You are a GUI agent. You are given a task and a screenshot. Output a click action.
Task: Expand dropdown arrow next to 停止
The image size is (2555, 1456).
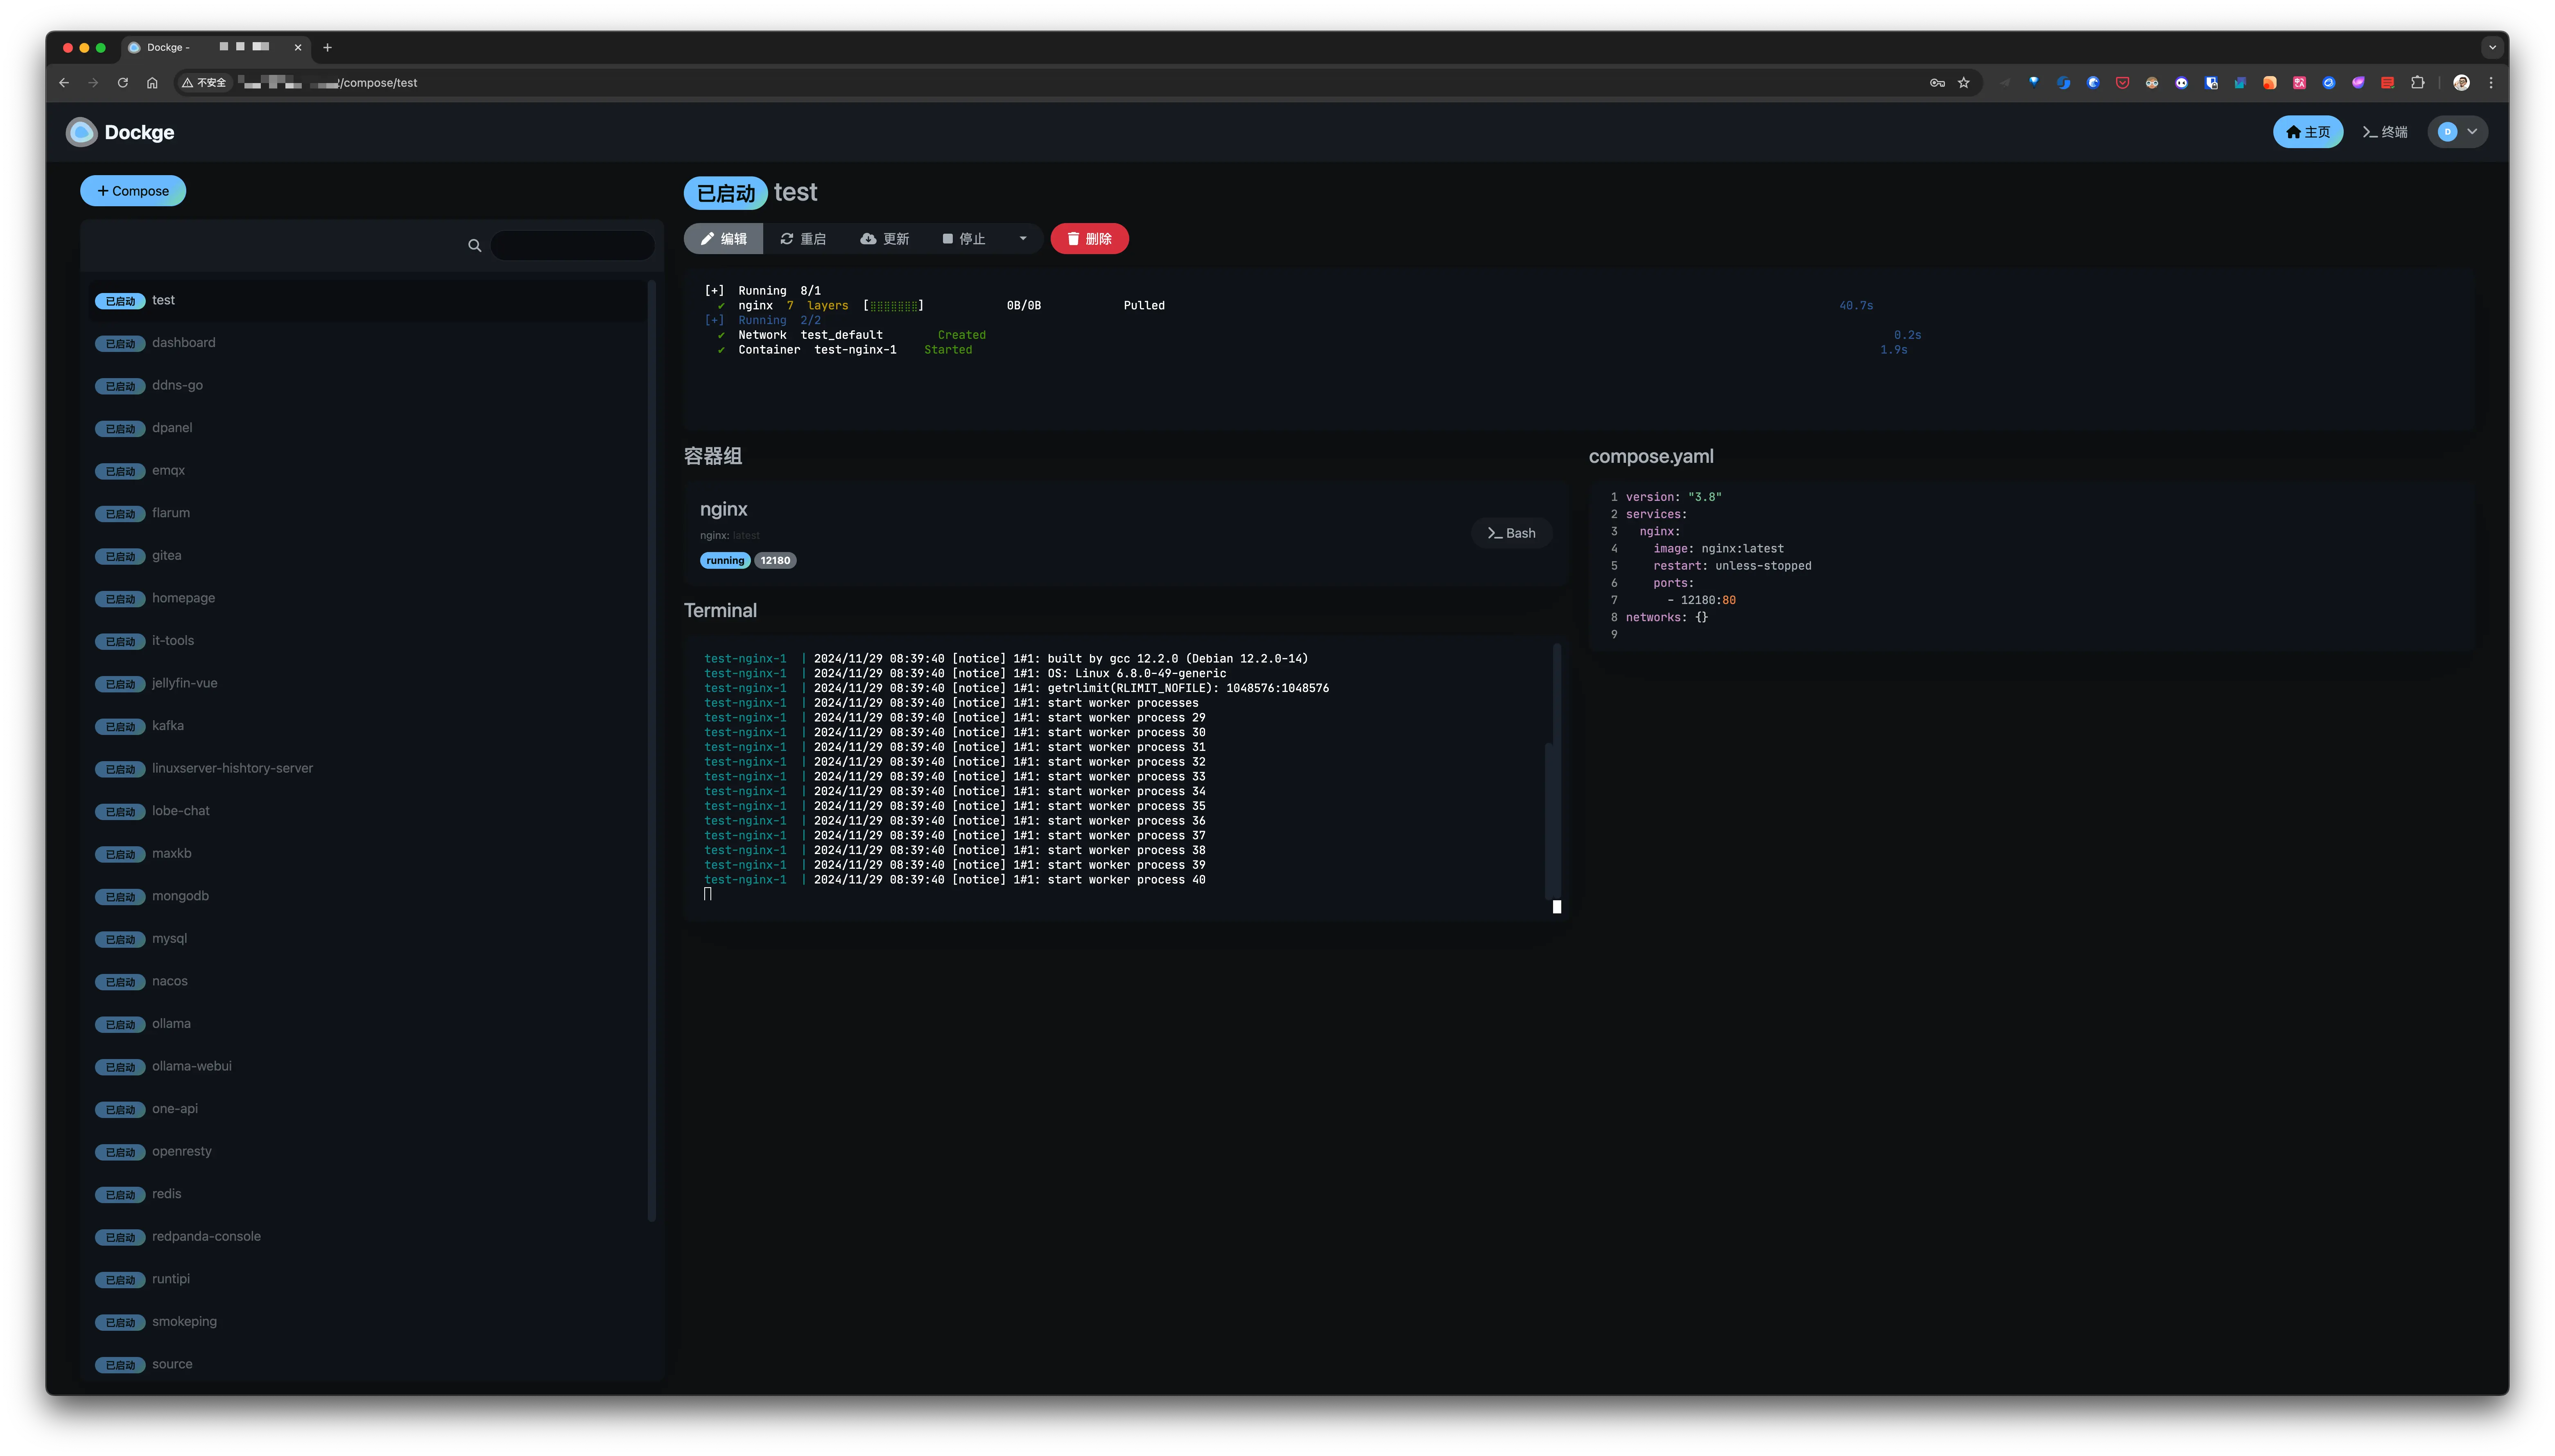[x=1022, y=239]
